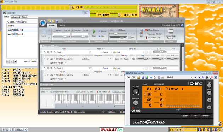The height and width of the screenshot is (132, 223).
Task: Click the PREVIEW button on SOUND Canvas
Action: tap(136, 103)
